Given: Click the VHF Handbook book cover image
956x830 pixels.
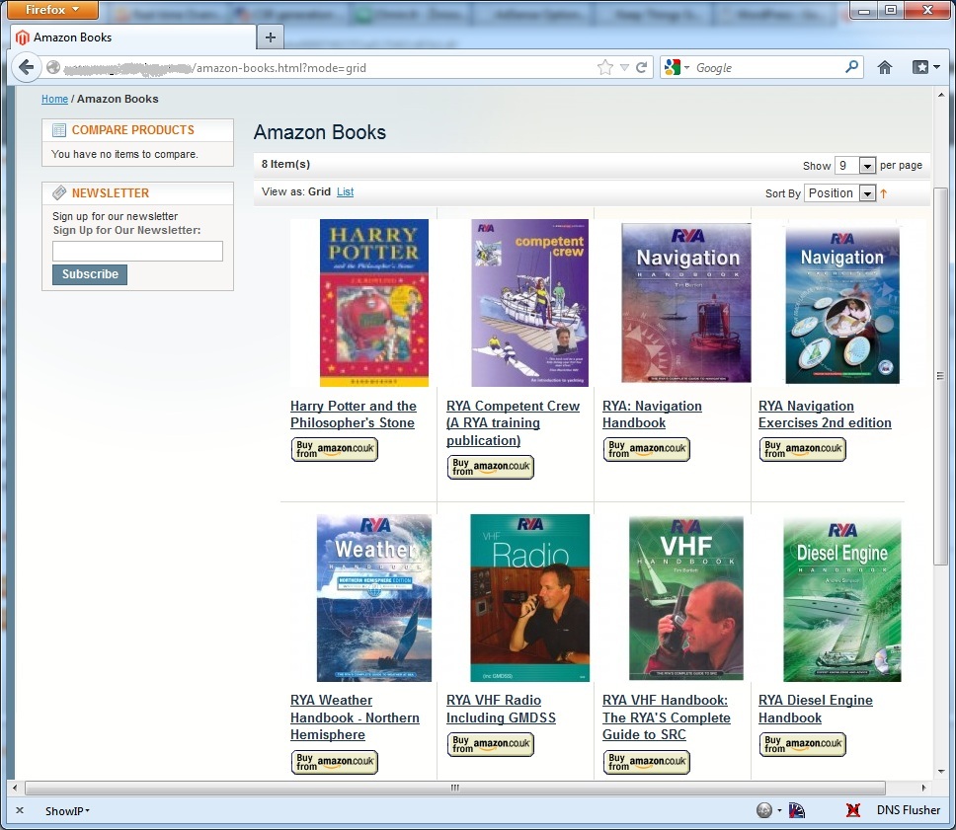Looking at the screenshot, I should click(x=686, y=598).
